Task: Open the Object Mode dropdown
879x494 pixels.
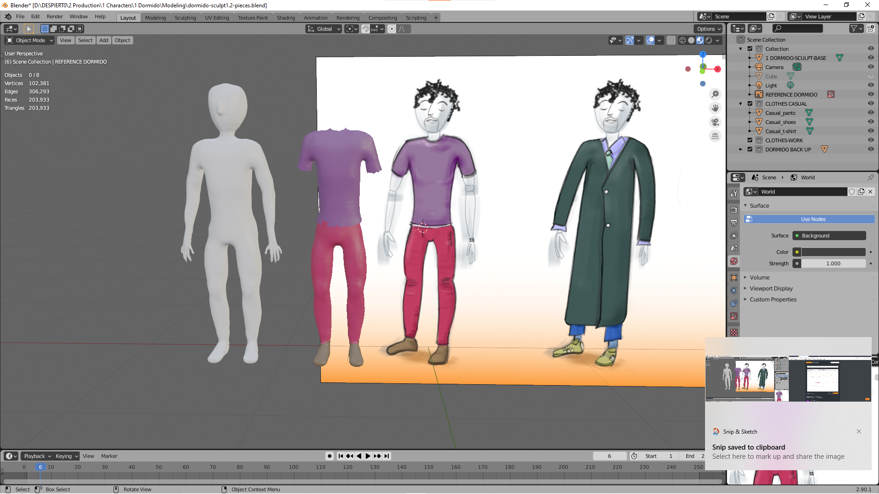Action: [x=29, y=40]
